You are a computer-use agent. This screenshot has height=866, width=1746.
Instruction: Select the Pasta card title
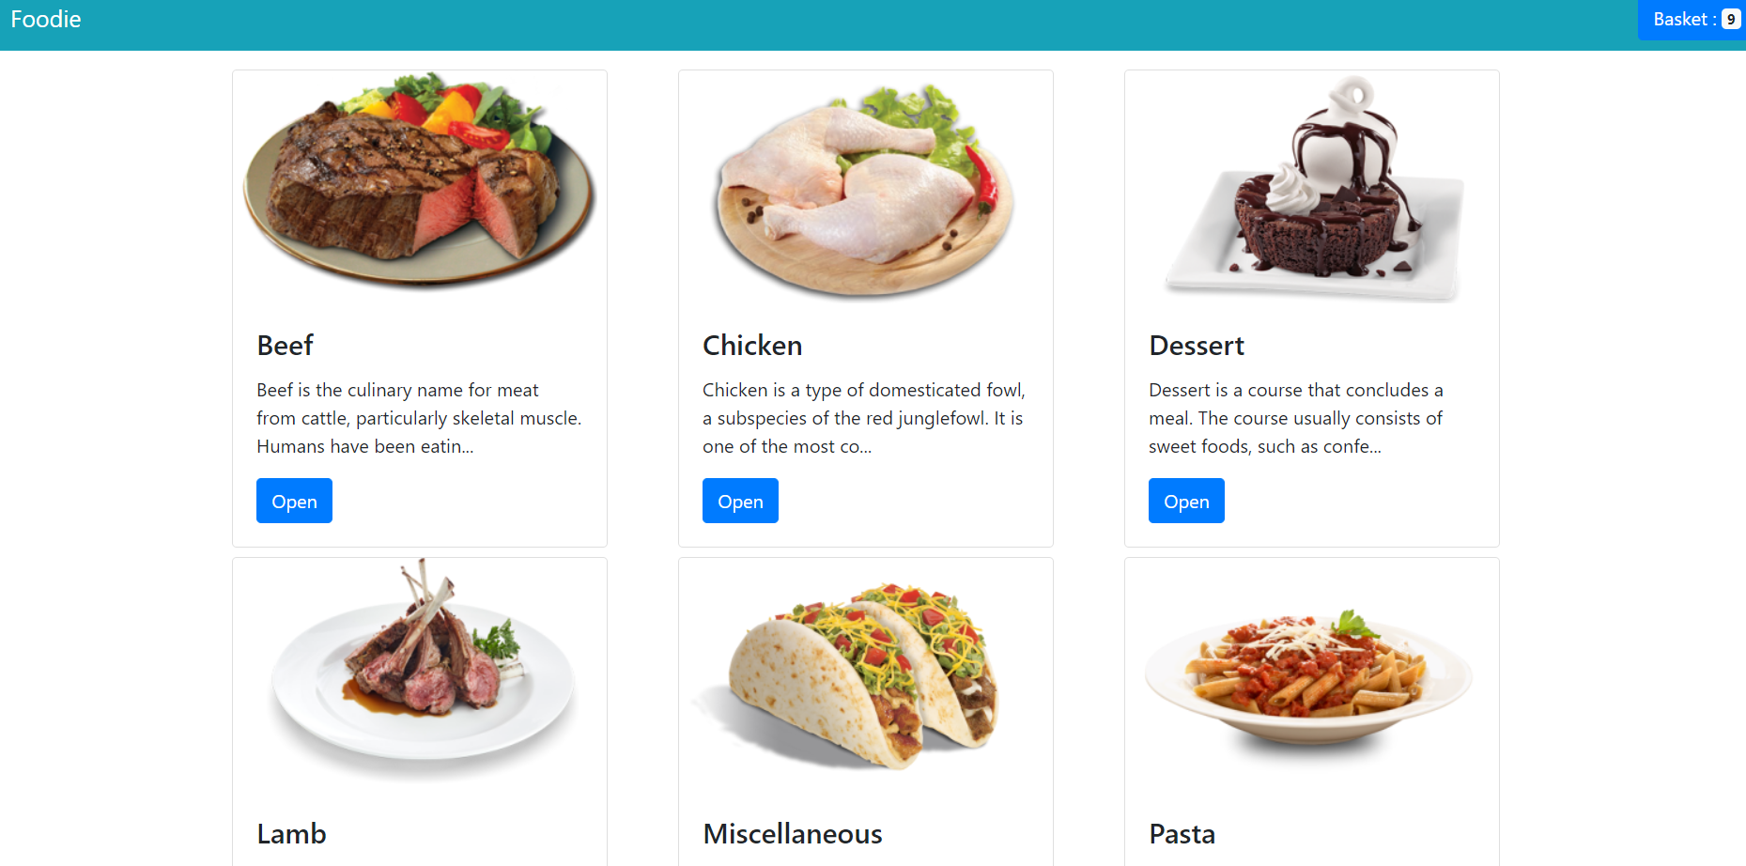pos(1182,834)
